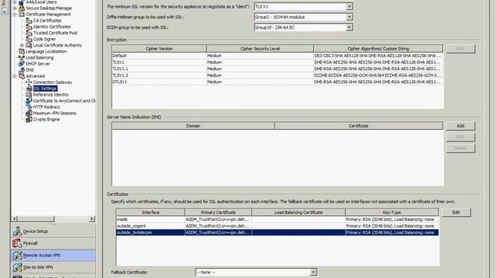Click the Primary Certificate column header
Screen dimensions: 495x278
[218, 212]
